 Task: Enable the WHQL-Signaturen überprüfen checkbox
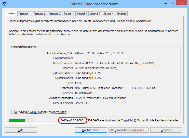(x=13, y=112)
